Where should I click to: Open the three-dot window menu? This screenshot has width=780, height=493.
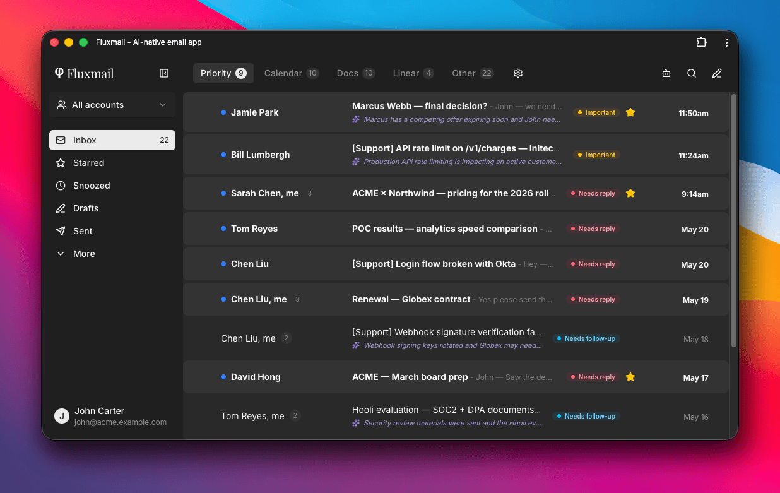(726, 42)
